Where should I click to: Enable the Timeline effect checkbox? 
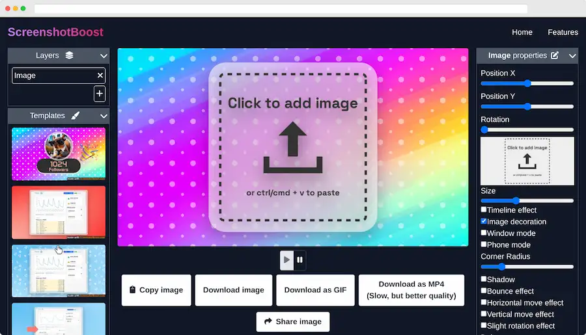point(484,210)
